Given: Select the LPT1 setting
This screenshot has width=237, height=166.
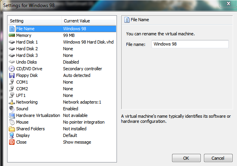Looking at the screenshot, I should click(x=62, y=95).
